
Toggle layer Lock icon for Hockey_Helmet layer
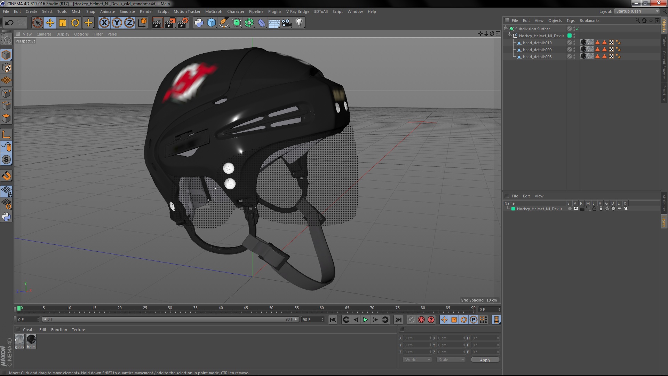click(x=594, y=209)
